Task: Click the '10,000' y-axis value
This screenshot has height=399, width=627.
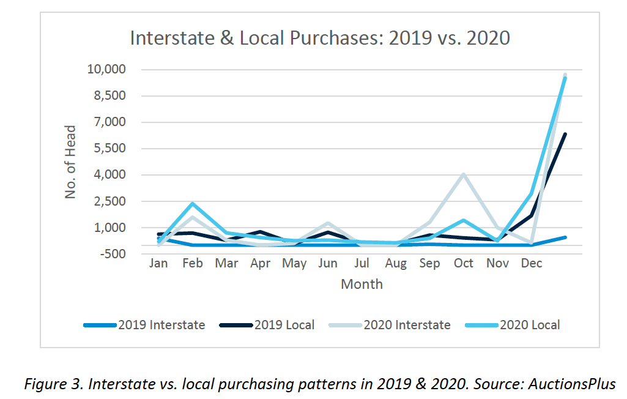Action: pyautogui.click(x=106, y=69)
